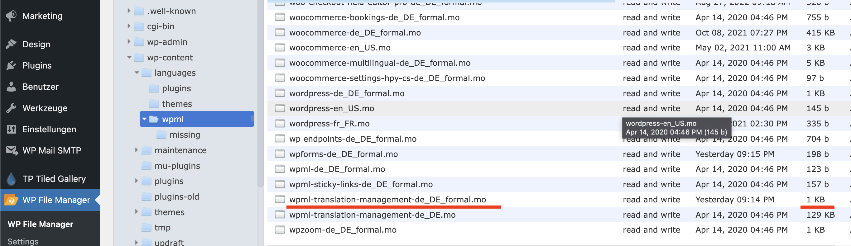Click file icon of woocommerce-bookings-de_DE_formal.mo
The width and height of the screenshot is (851, 246).
[x=280, y=17]
